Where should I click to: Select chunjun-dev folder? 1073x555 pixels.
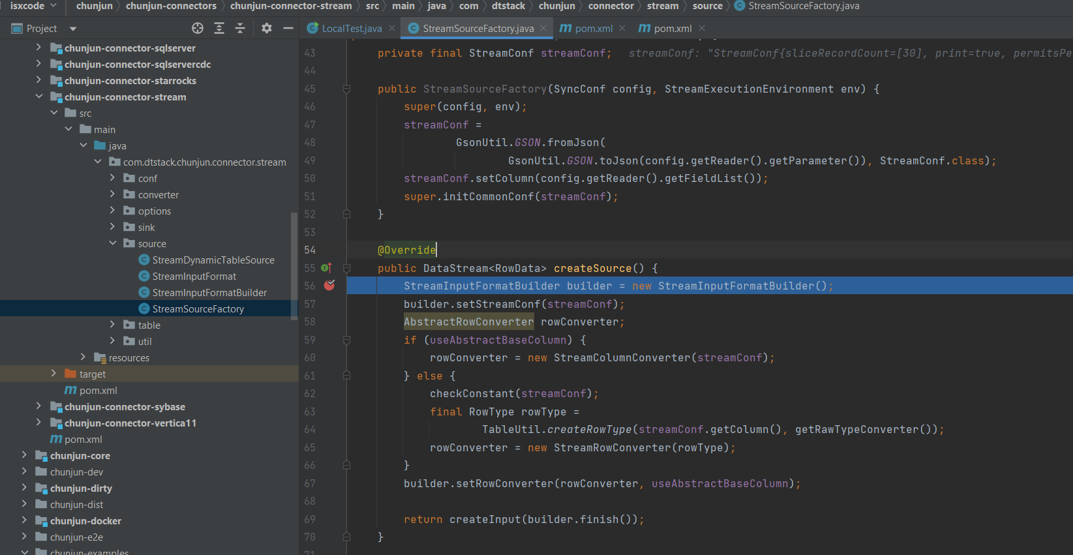[x=76, y=472]
